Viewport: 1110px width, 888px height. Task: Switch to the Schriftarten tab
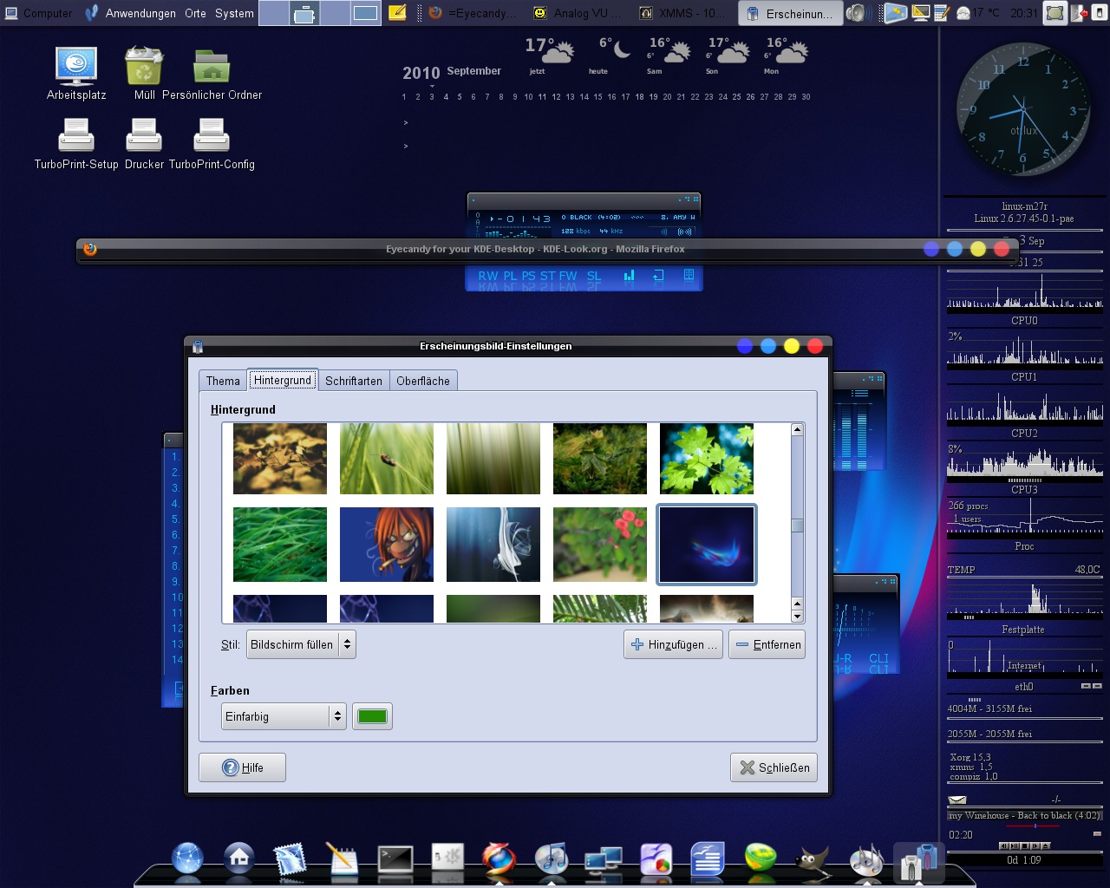click(354, 381)
